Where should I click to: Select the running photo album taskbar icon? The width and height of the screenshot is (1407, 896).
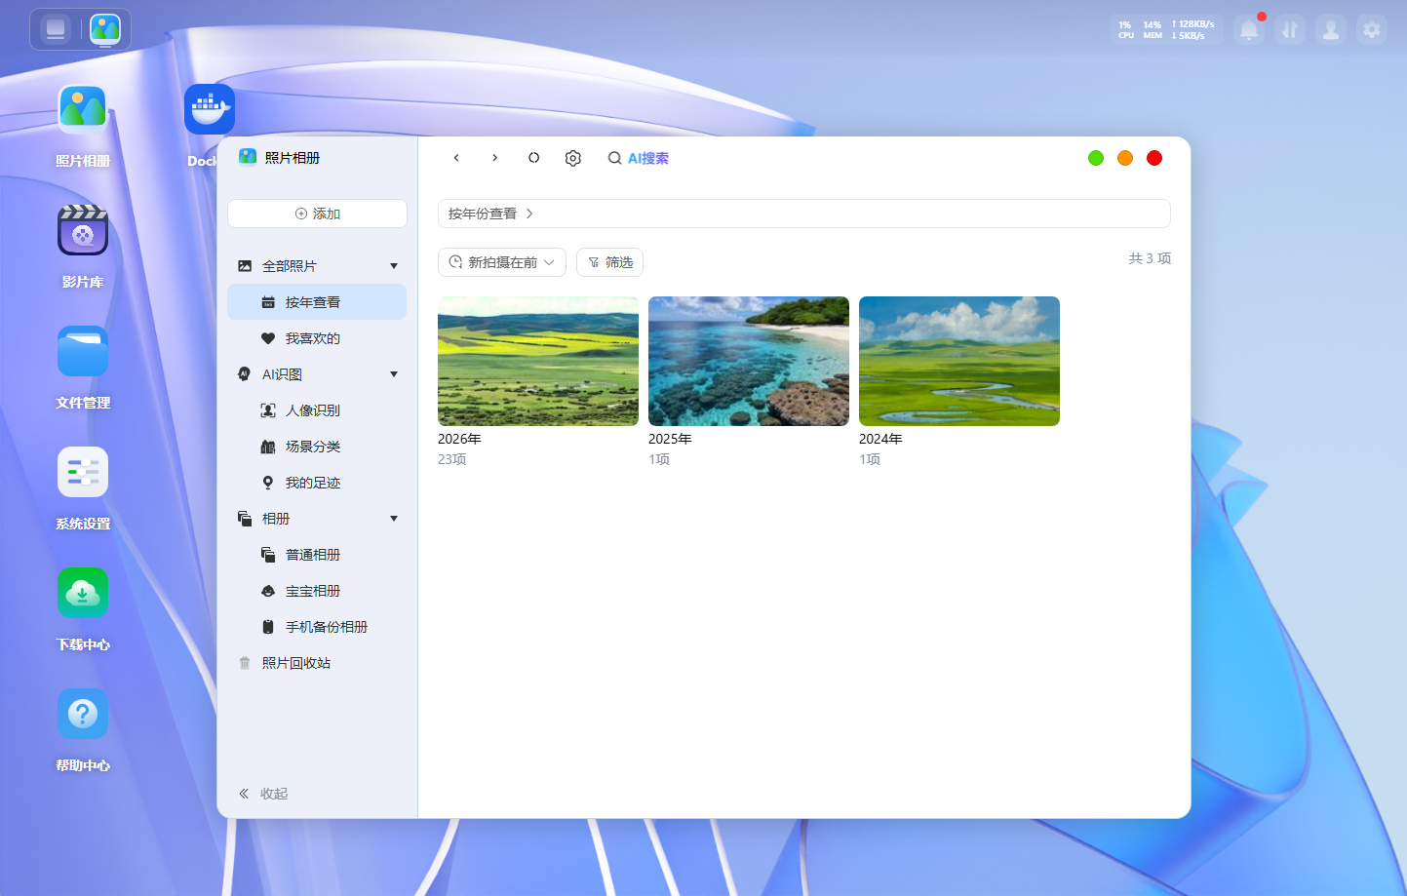click(x=105, y=29)
